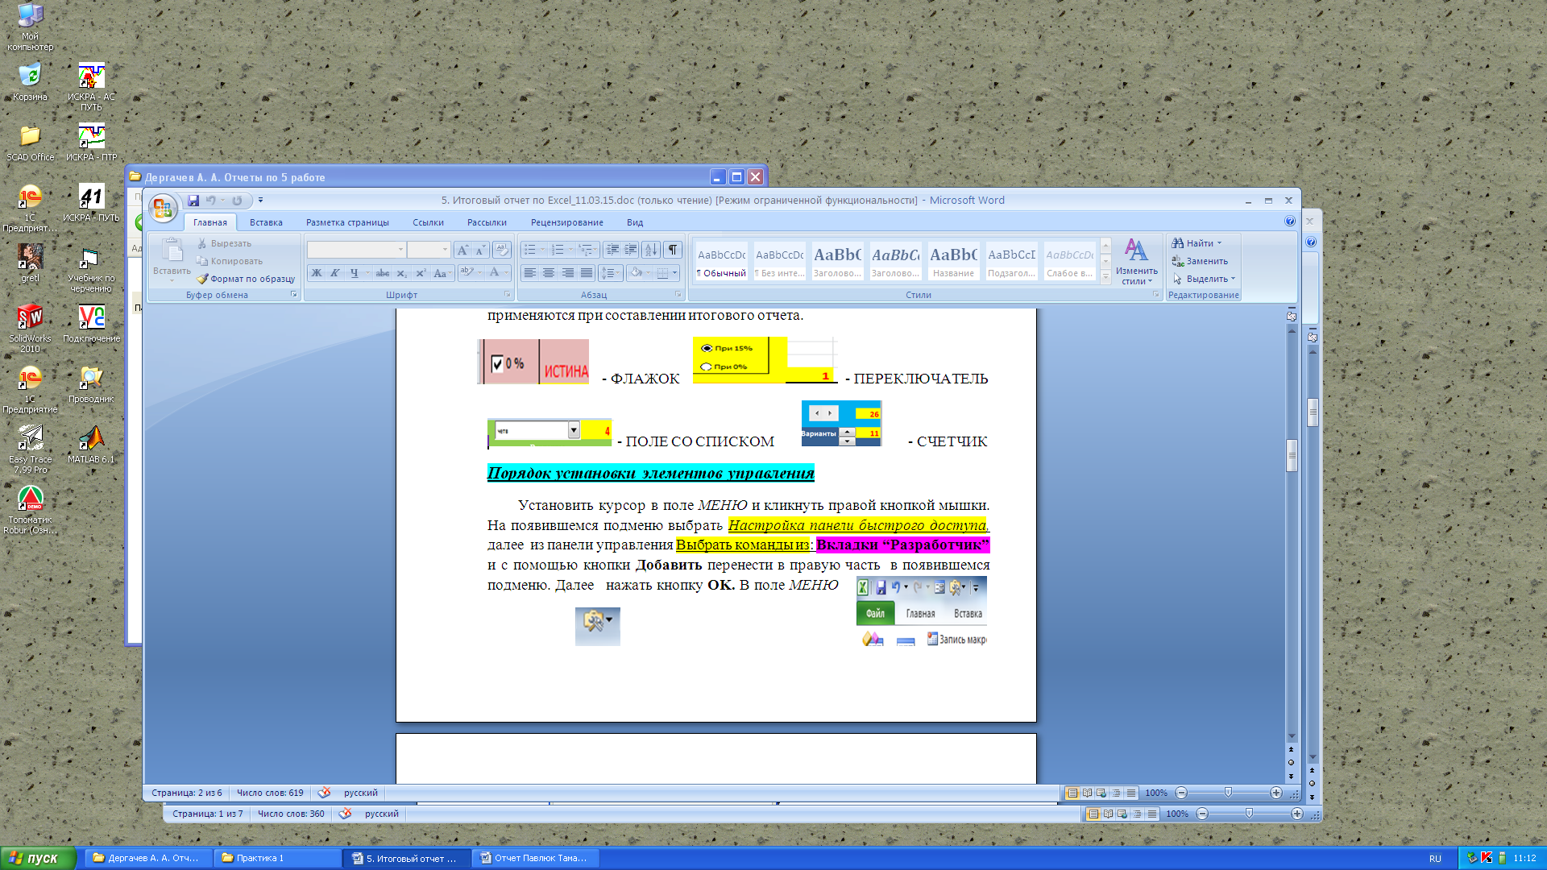Click the Format Painter brush icon

tap(202, 279)
